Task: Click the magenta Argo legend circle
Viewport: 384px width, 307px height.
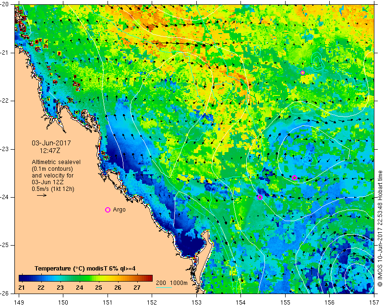Action: (x=108, y=210)
